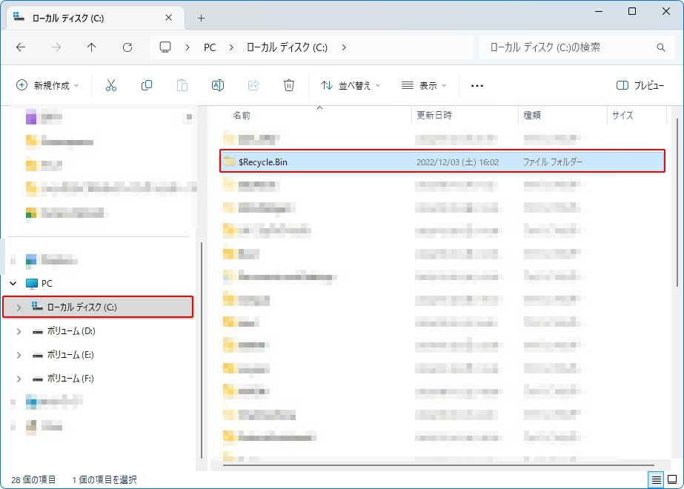Click the ローカル ディスク (C:)の検索 search box
684x489 pixels.
pyautogui.click(x=571, y=47)
